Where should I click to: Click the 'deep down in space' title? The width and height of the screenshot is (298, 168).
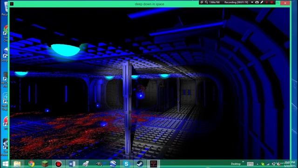[x=149, y=4]
